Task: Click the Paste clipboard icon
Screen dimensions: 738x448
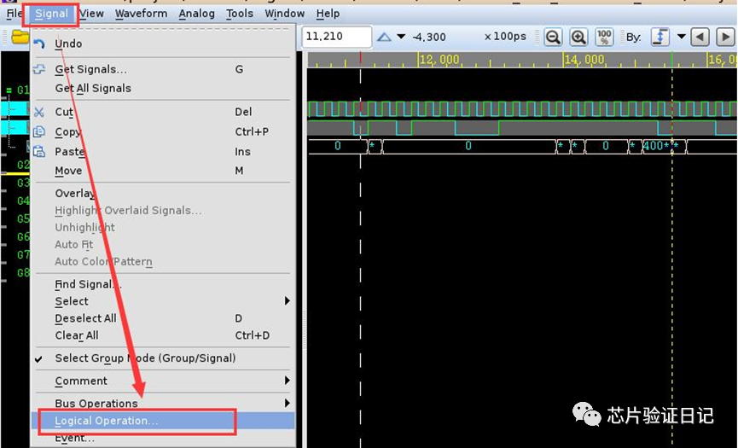Action: 39,152
